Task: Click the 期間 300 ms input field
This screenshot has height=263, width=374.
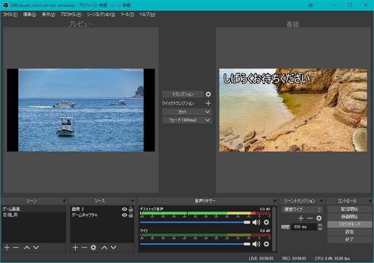Action: point(304,227)
